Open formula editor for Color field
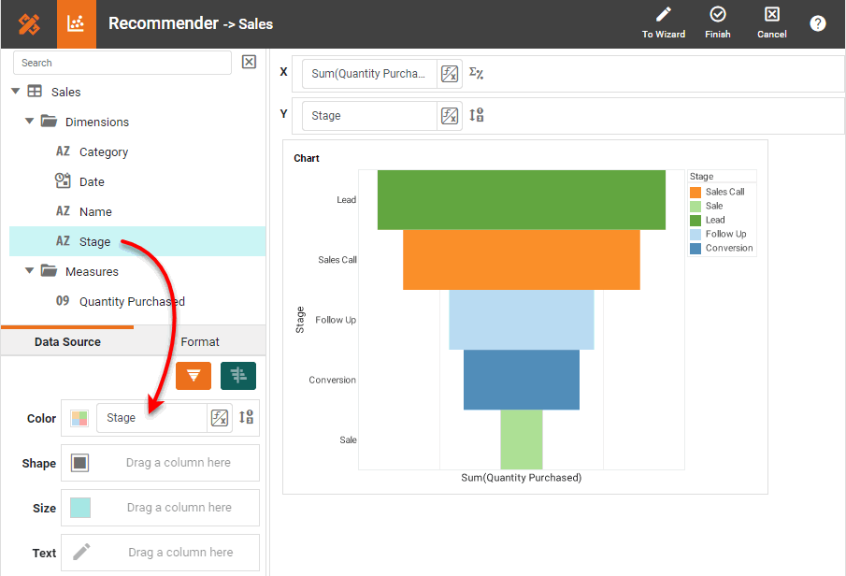Image resolution: width=846 pixels, height=576 pixels. point(220,418)
